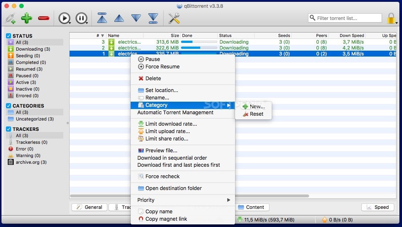Toggle the STATUS section checkbox

tap(9, 36)
